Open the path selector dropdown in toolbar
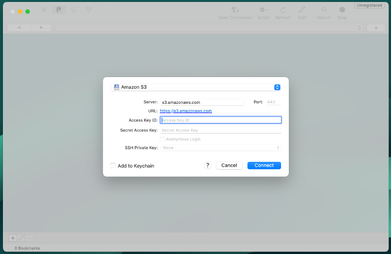 pyautogui.click(x=210, y=28)
